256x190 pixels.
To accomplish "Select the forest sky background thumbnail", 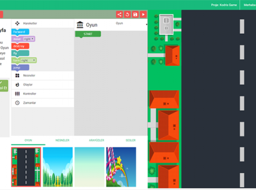I will click(x=58, y=167).
